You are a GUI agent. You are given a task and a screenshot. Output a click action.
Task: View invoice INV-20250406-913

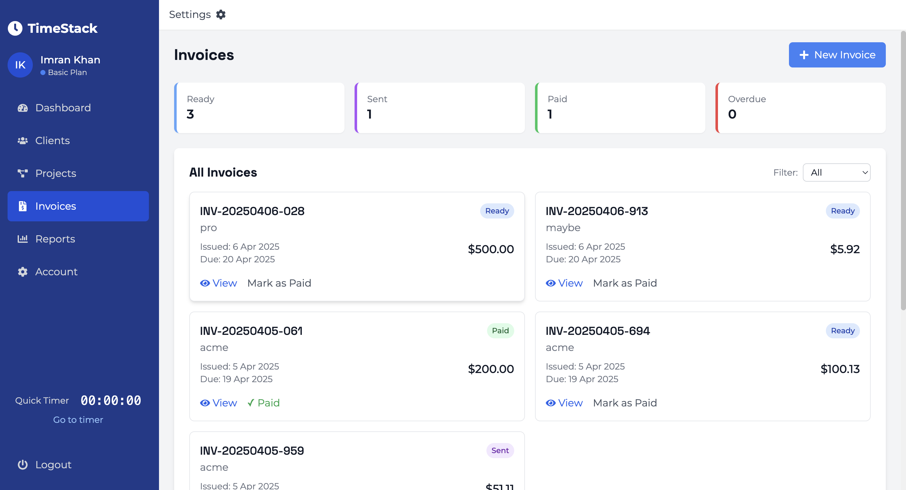(564, 283)
